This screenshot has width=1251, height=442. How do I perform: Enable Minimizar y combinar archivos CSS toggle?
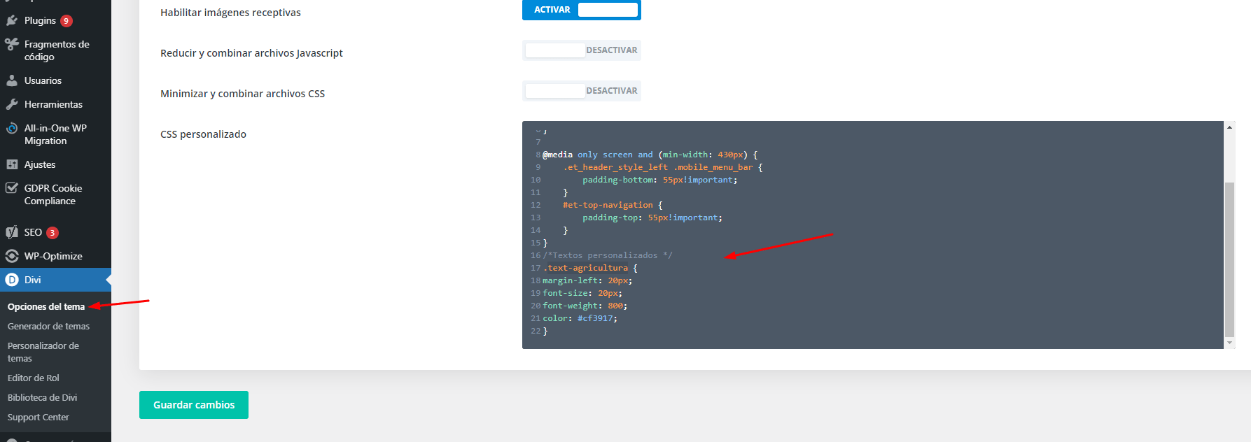click(582, 91)
